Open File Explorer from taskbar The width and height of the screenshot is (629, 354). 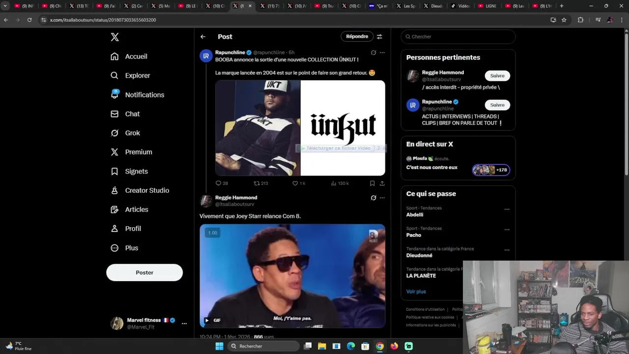[322, 346]
